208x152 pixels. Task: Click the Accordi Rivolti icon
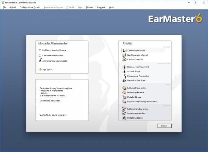click(x=124, y=72)
